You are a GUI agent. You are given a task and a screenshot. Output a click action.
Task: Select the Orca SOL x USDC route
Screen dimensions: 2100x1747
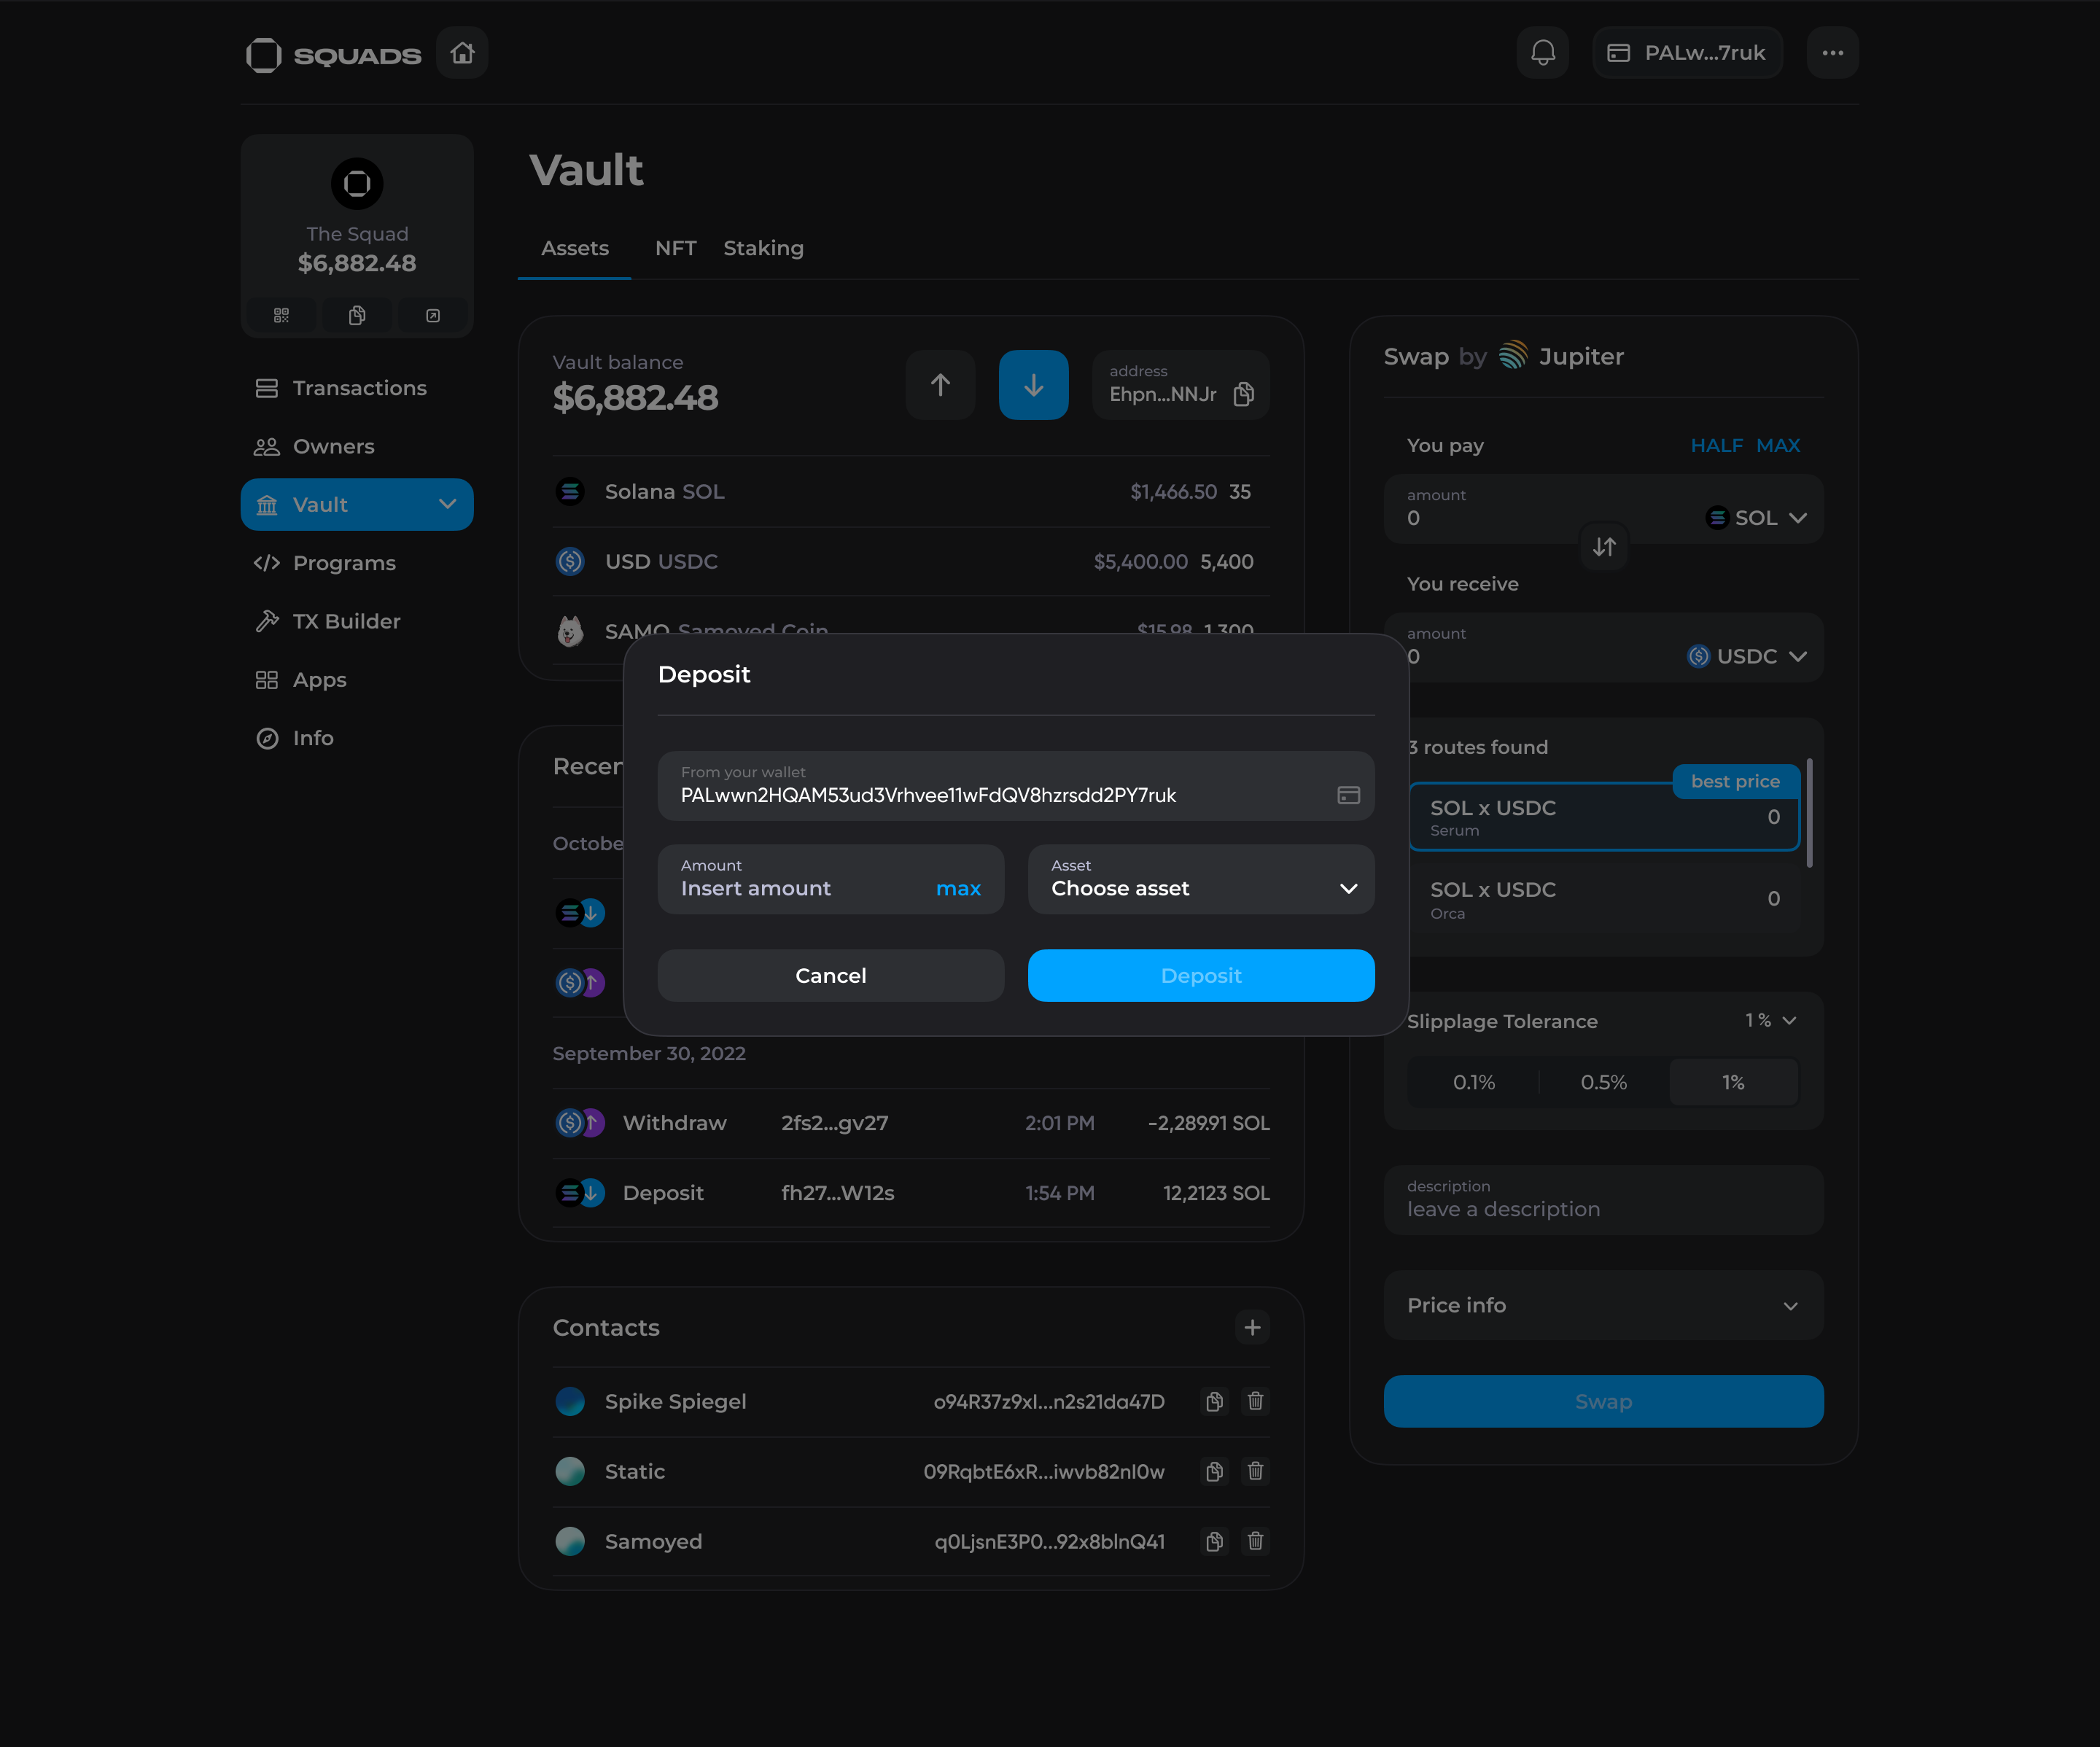(1603, 899)
